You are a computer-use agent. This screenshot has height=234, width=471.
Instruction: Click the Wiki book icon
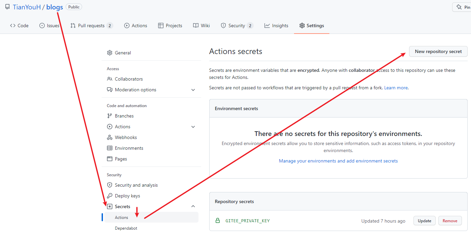tap(196, 26)
